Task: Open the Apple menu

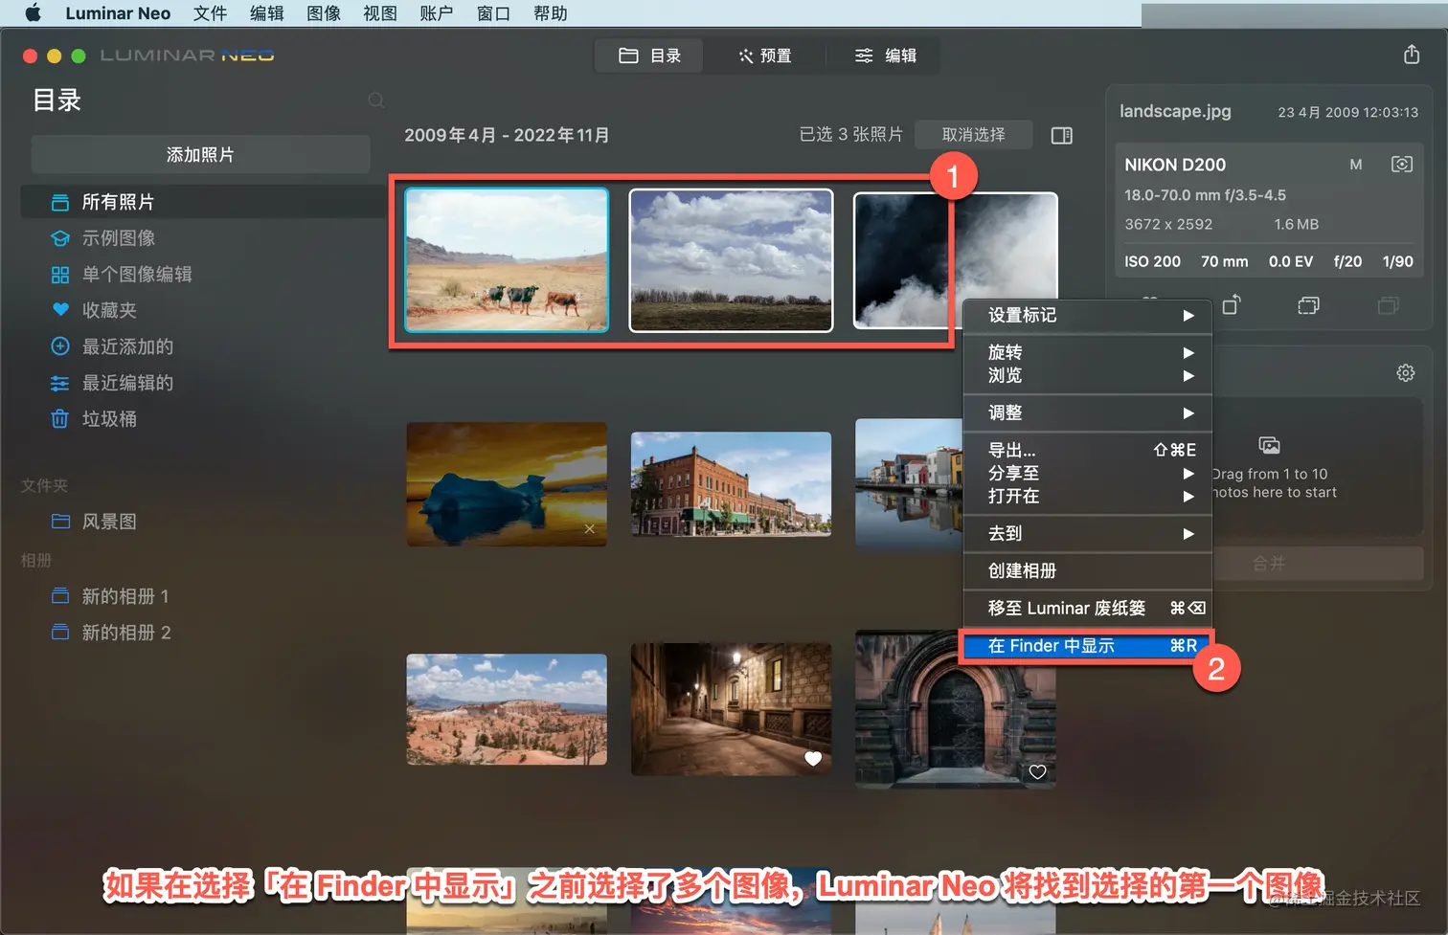Action: click(33, 13)
